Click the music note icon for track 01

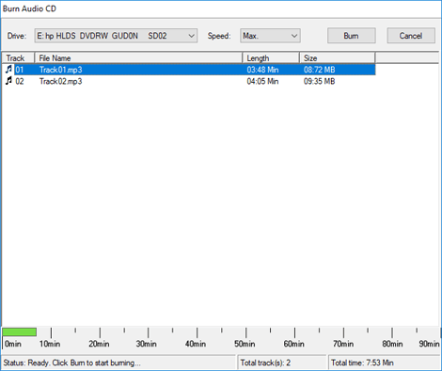tap(8, 69)
